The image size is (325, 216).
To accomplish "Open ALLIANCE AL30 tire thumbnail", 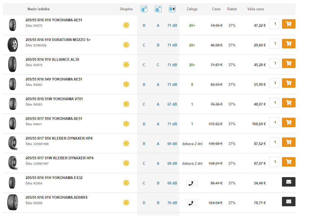I will pos(12,64).
